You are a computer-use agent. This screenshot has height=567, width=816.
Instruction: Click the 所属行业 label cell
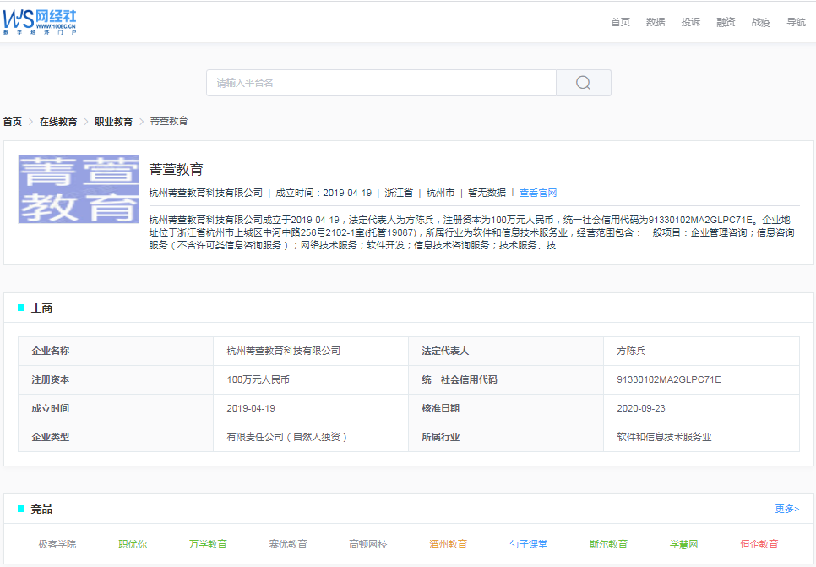click(506, 437)
